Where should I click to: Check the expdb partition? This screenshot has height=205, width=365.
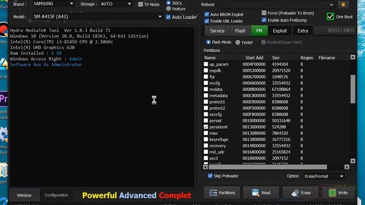206,71
